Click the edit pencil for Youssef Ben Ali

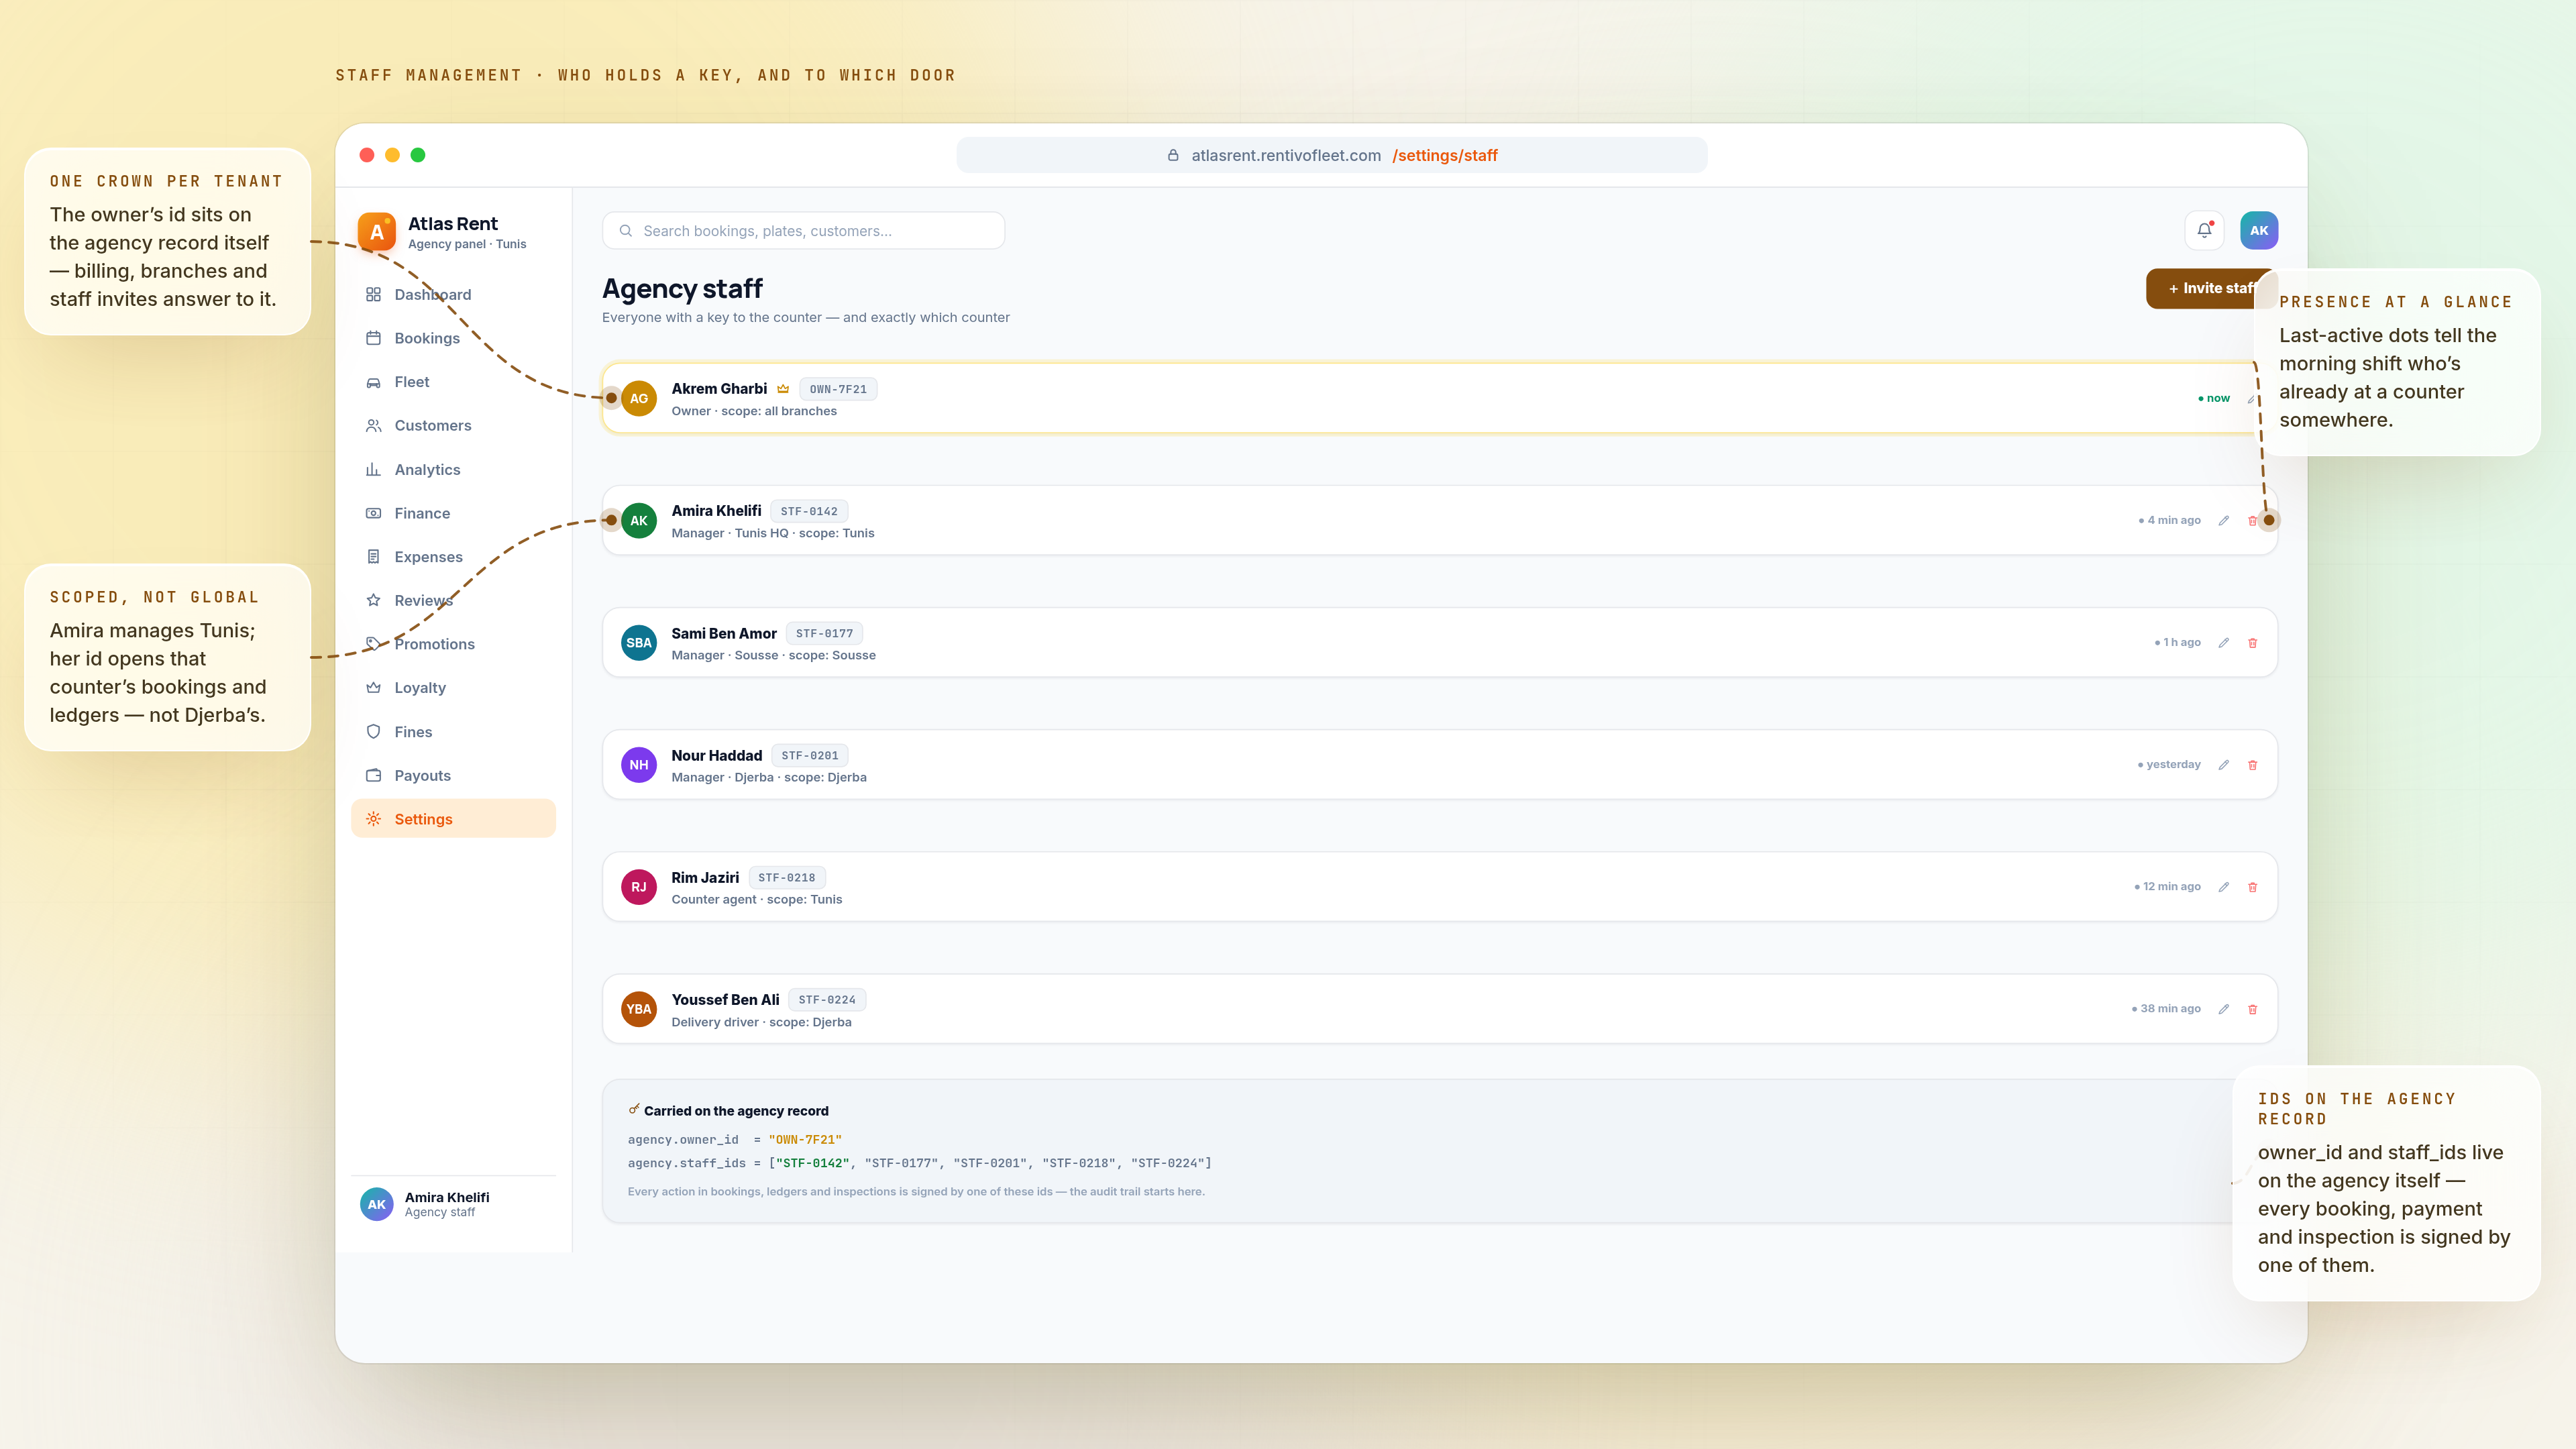tap(2224, 1009)
